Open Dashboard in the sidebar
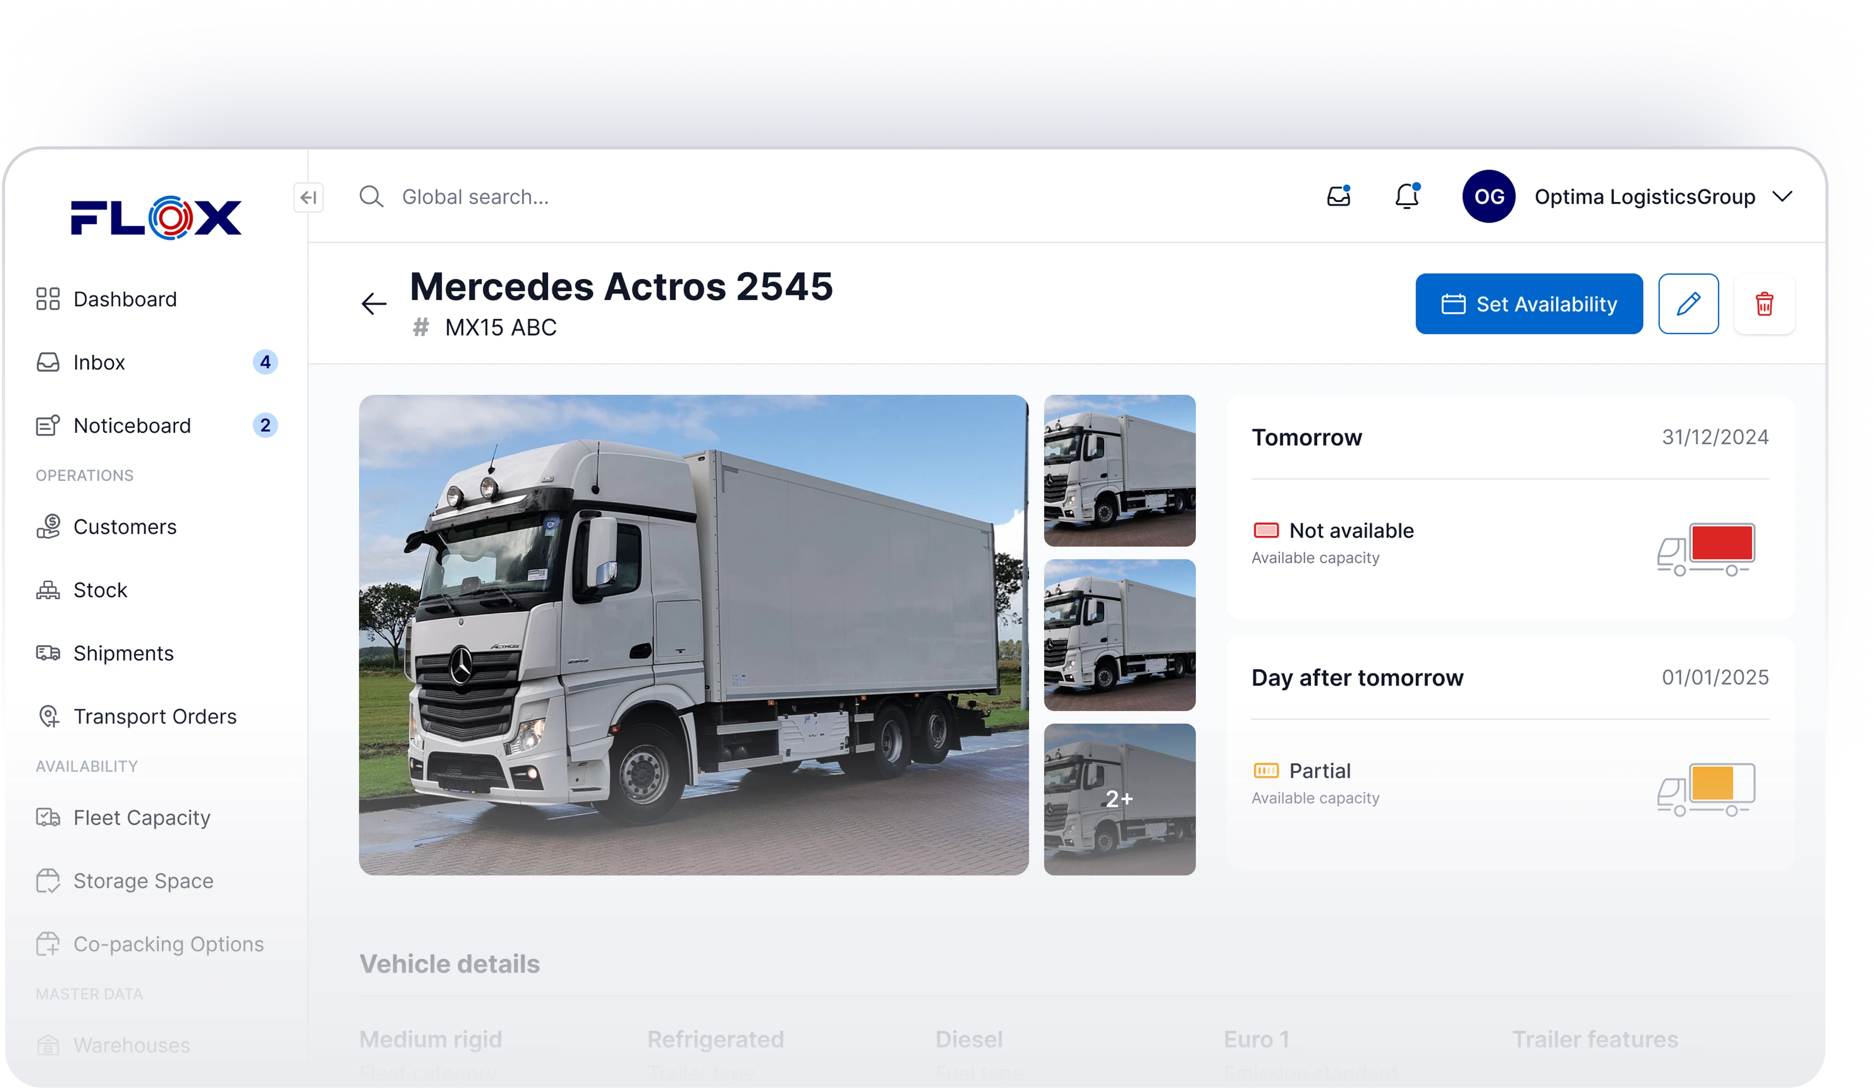The image size is (1874, 1091). 156,299
